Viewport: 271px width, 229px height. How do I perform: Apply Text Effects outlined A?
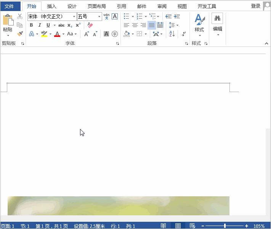32,34
